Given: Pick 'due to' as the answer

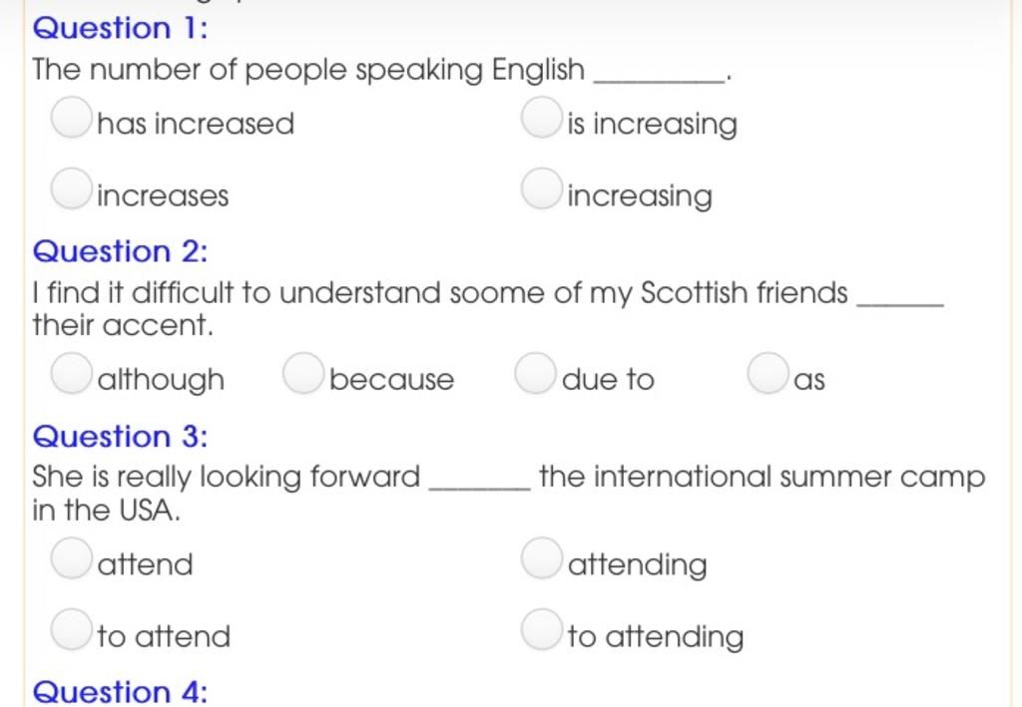Looking at the screenshot, I should pyautogui.click(x=535, y=374).
